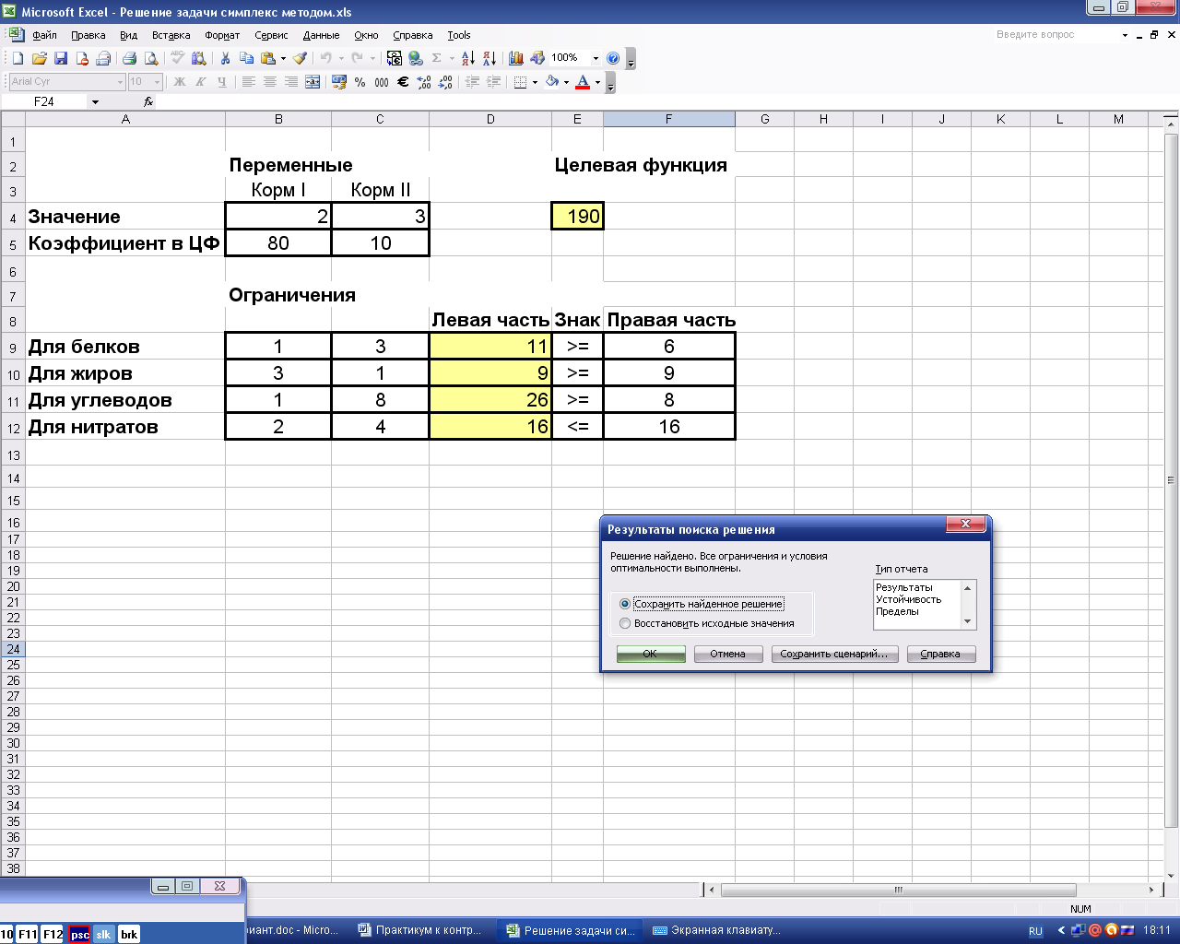Click 'Сохранить сценарий...' button
Viewport: 1180px width, 944px height.
833,654
